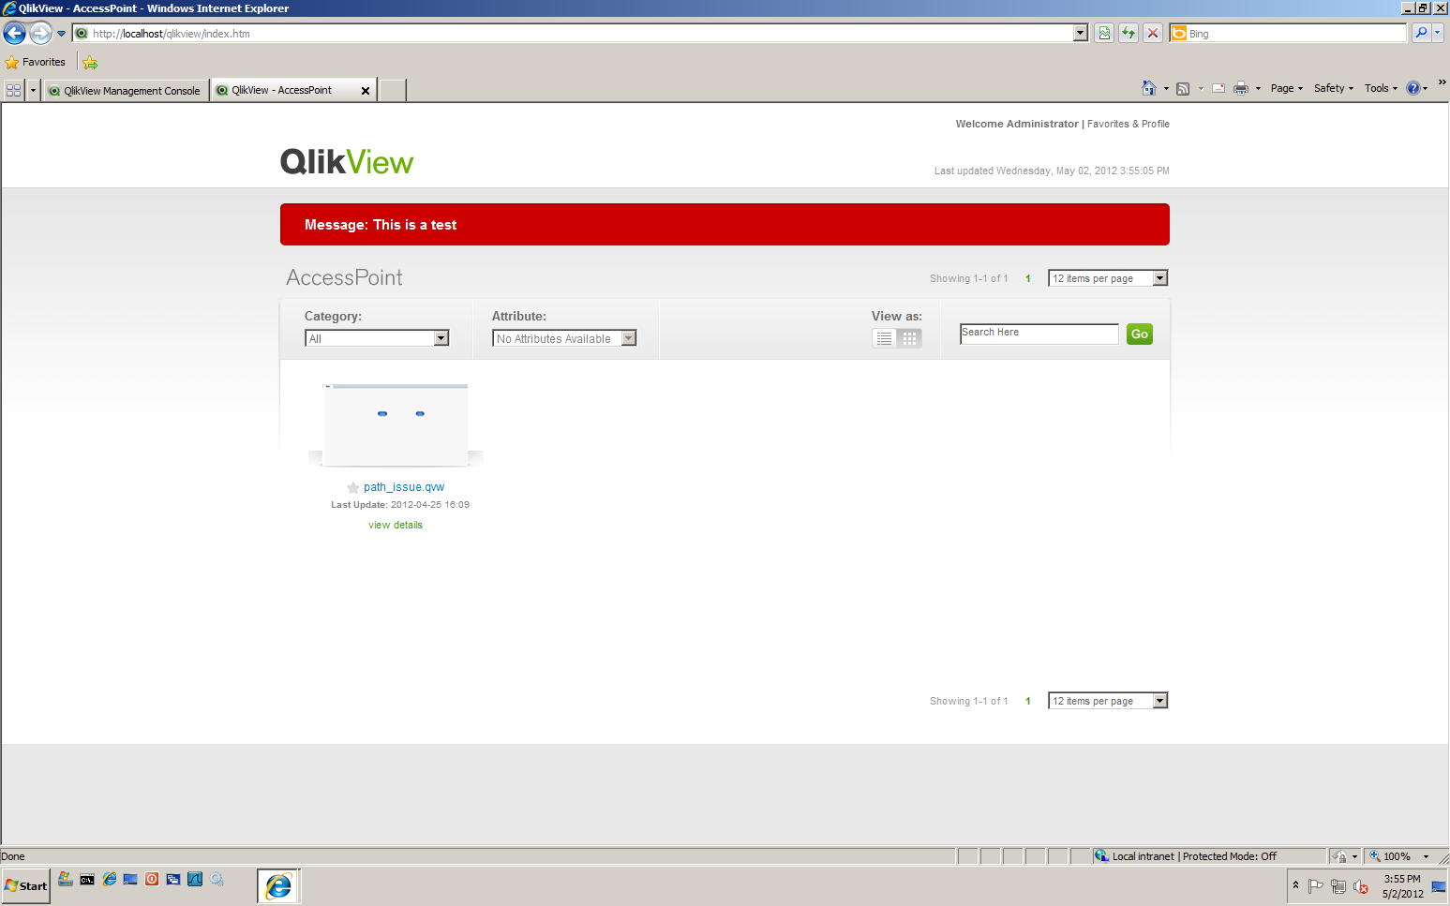Click the Quick Tabs icon next to the tabs
Image resolution: width=1450 pixels, height=906 pixels.
[13, 89]
